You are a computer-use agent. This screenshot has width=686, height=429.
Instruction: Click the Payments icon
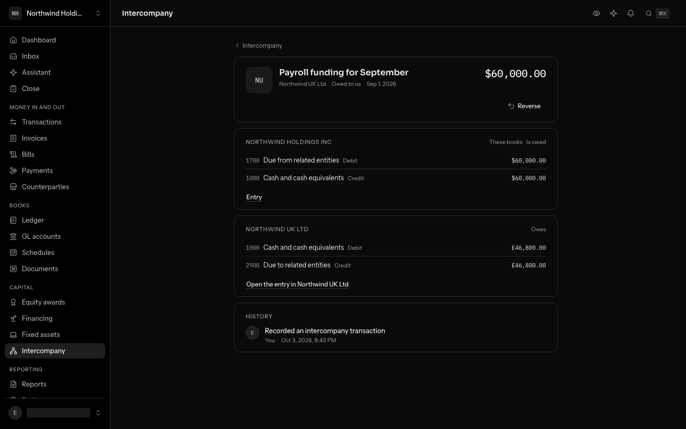pyautogui.click(x=13, y=171)
